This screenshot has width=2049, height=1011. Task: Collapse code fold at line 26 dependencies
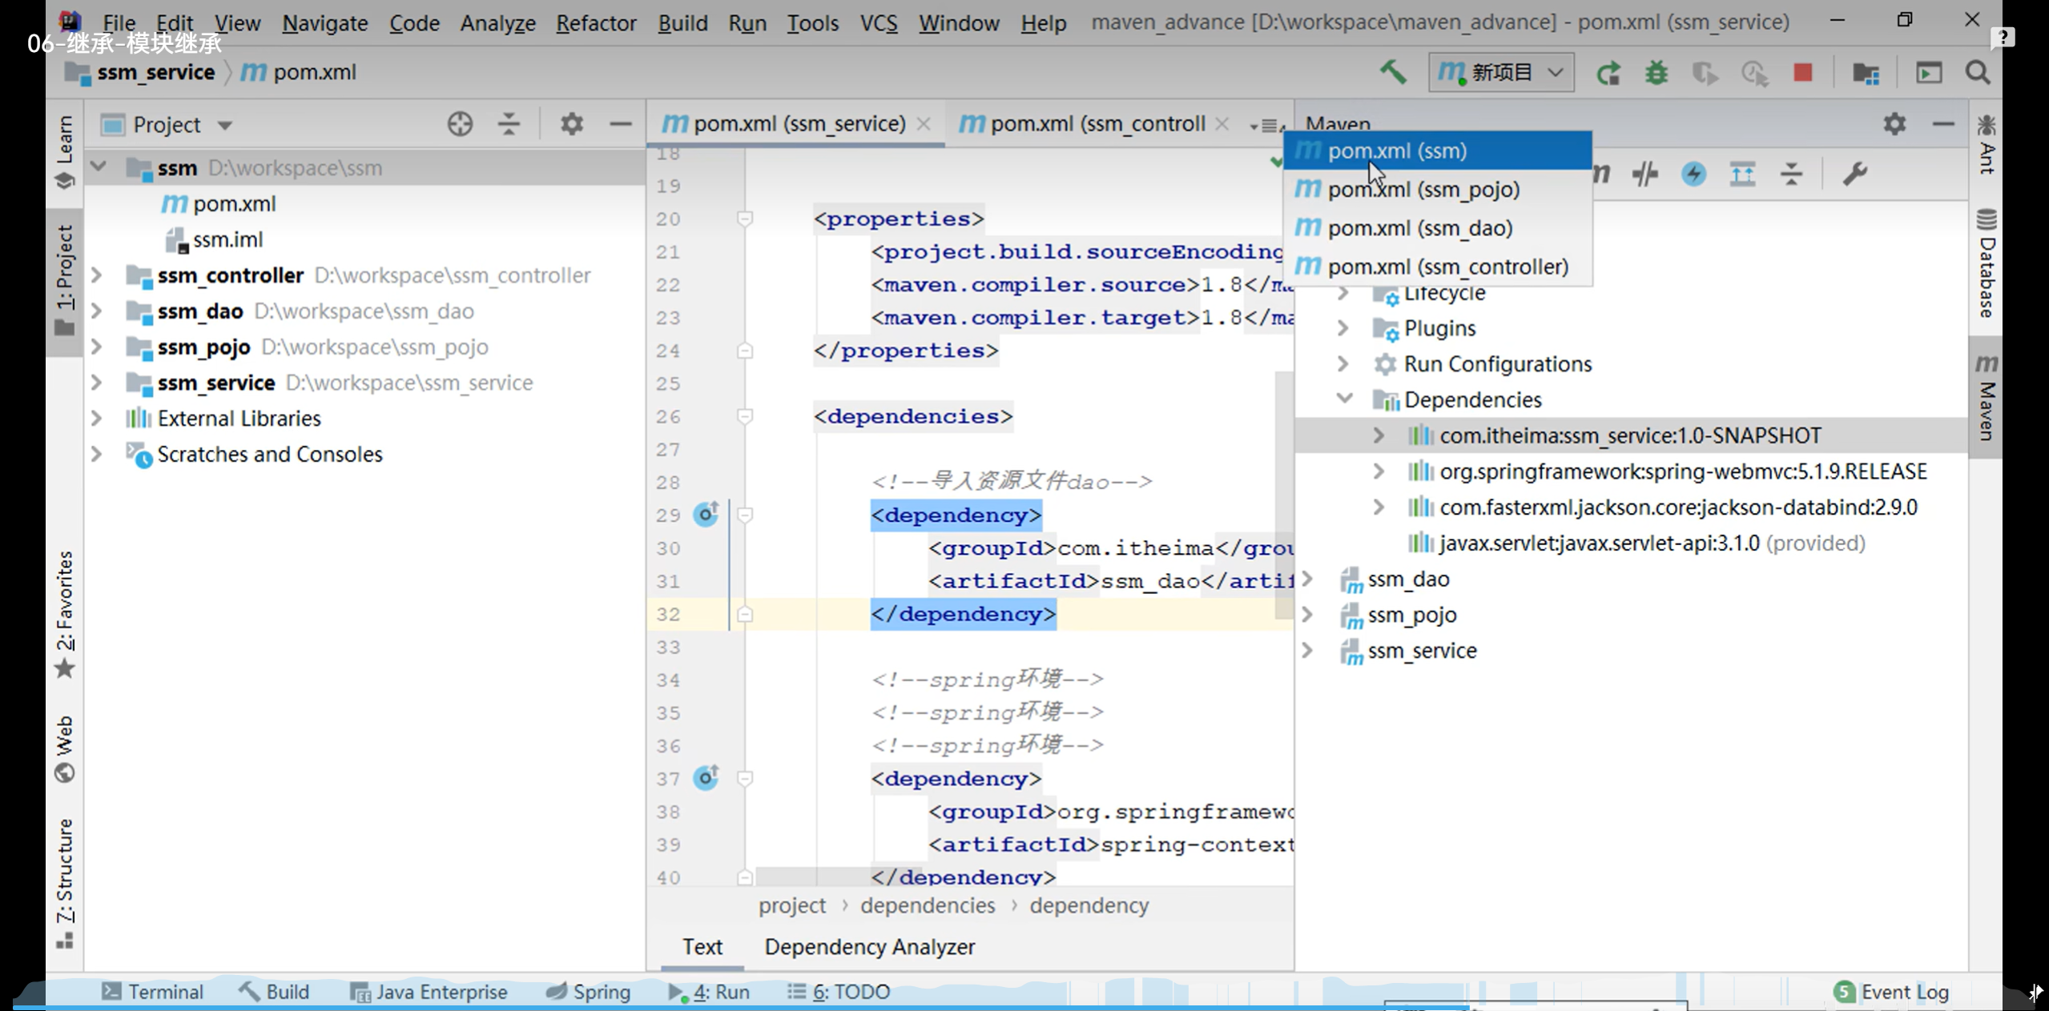tap(745, 416)
